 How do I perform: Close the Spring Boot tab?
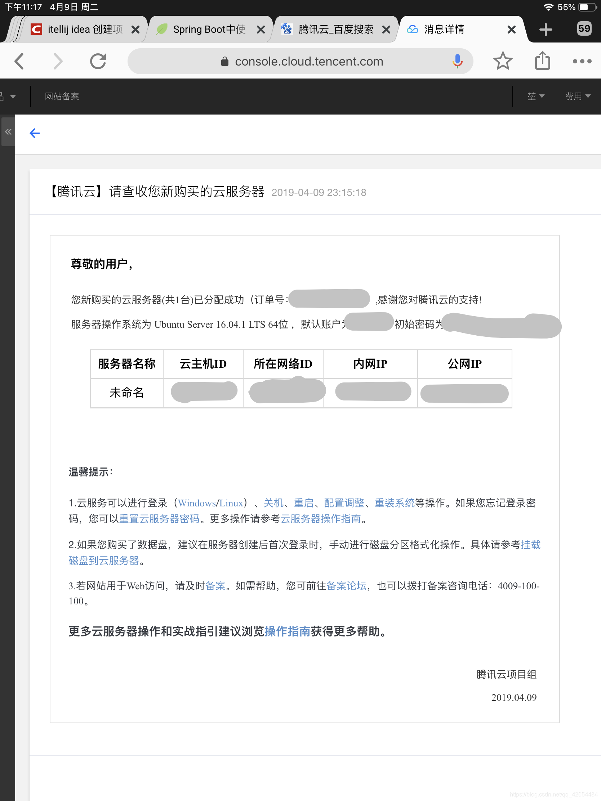[261, 30]
